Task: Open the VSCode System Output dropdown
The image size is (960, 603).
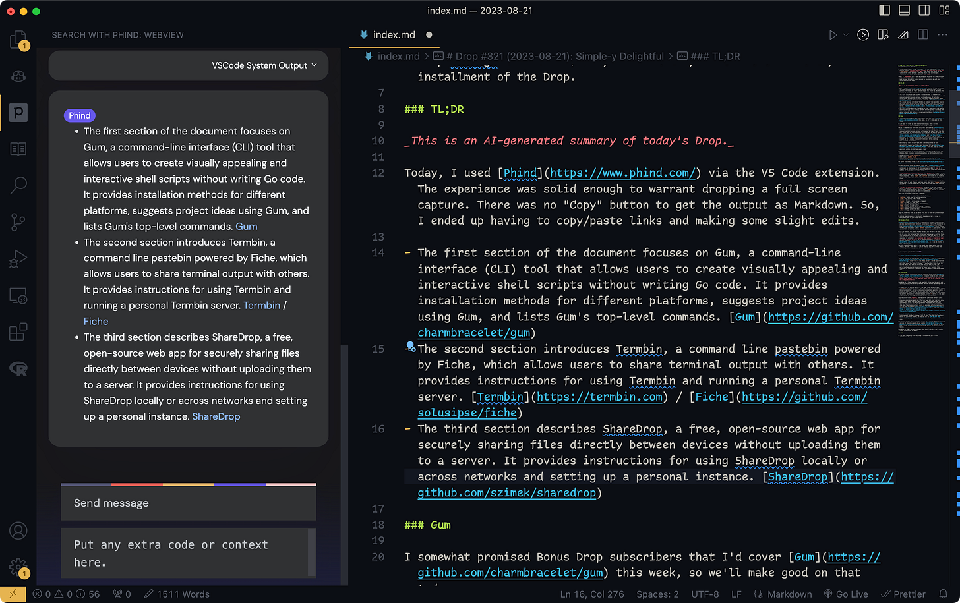Action: pos(264,65)
